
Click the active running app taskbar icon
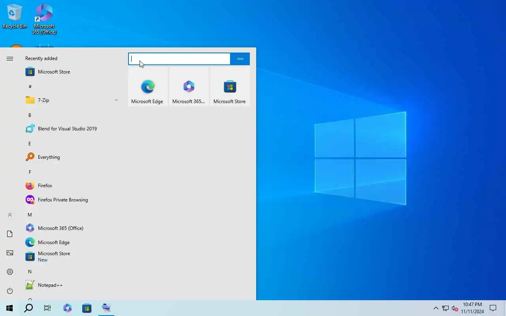tap(106, 308)
